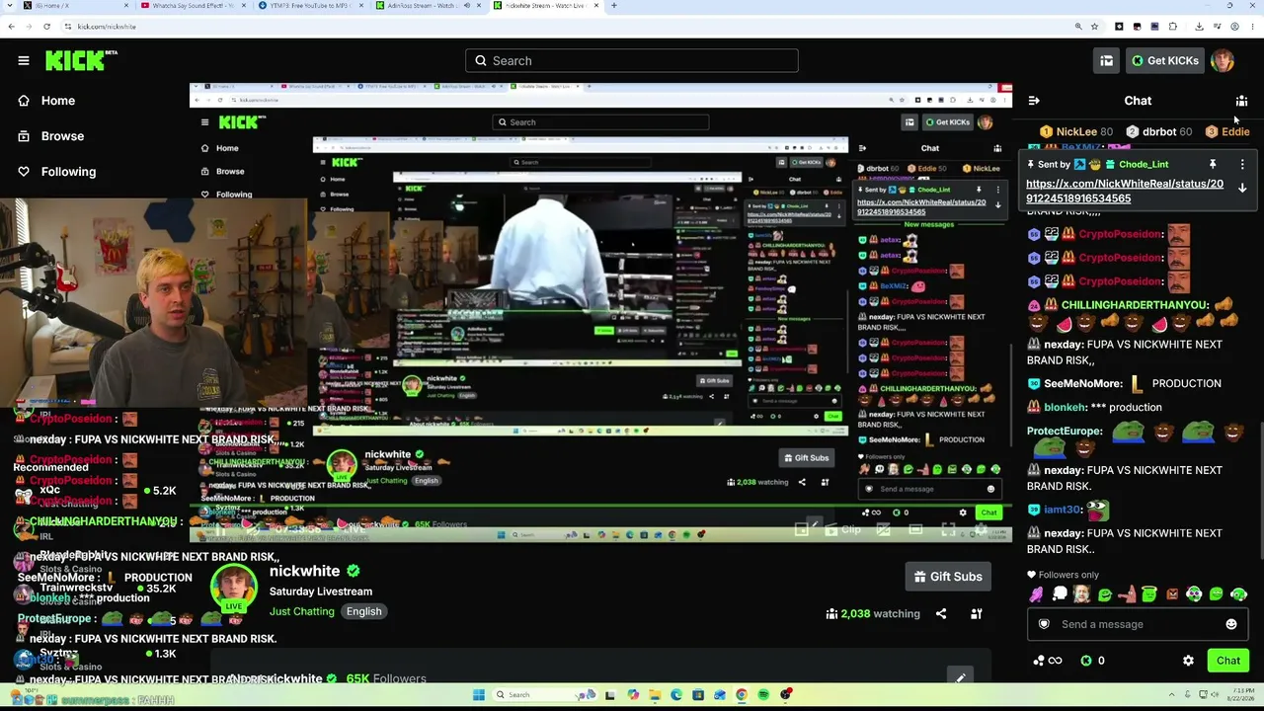Viewport: 1264px width, 711px height.
Task: Insert the white speech bubble quick emote
Action: coord(1059,594)
